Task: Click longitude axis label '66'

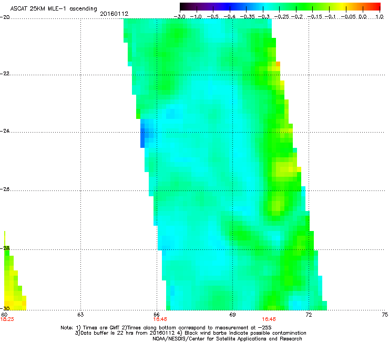Action: (x=157, y=315)
